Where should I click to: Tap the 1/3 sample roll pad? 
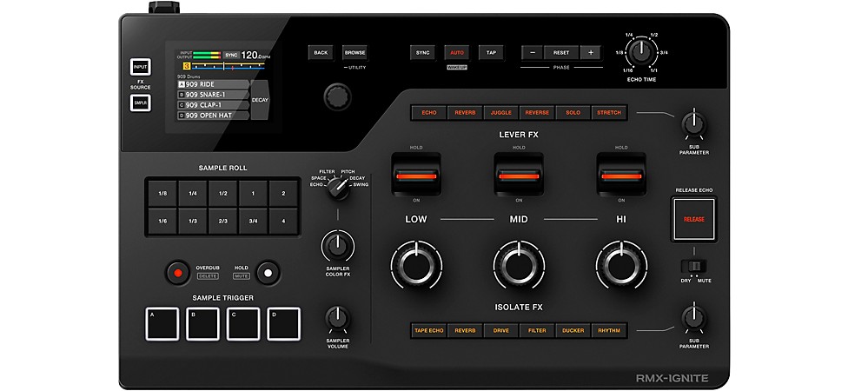coord(193,222)
